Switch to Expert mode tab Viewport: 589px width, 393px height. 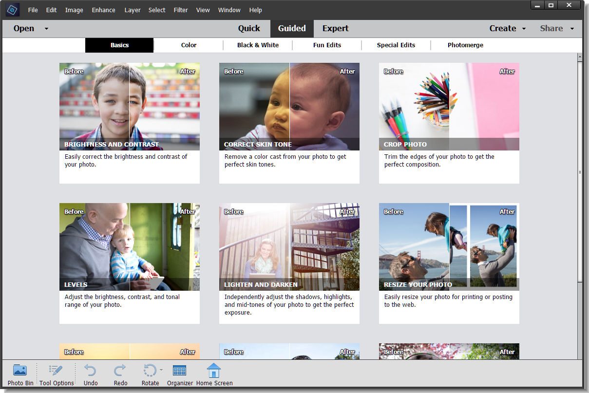pyautogui.click(x=335, y=28)
